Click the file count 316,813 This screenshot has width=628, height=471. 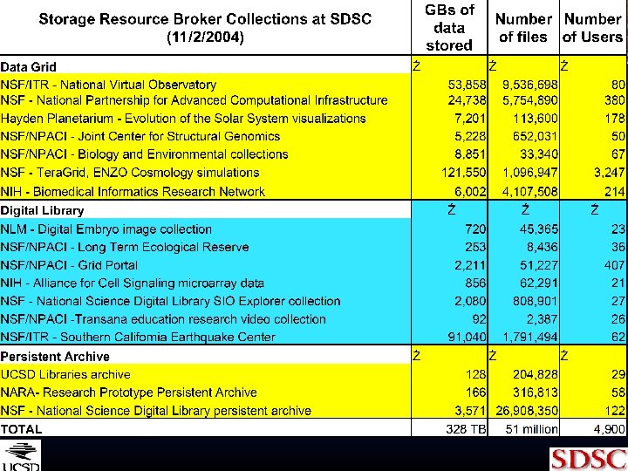click(x=535, y=392)
